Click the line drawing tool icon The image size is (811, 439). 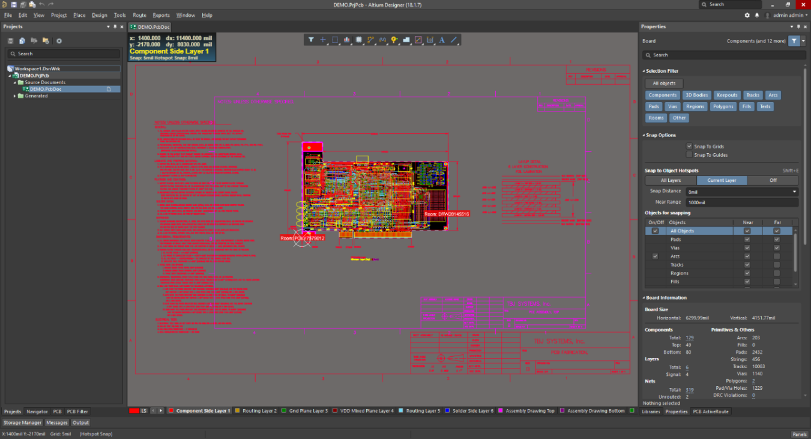(x=453, y=39)
